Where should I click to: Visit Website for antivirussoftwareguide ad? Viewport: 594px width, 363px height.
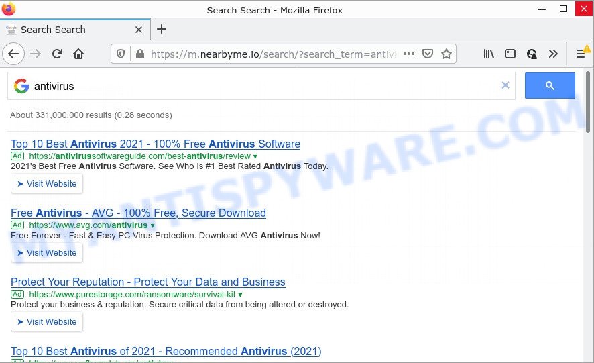click(47, 184)
